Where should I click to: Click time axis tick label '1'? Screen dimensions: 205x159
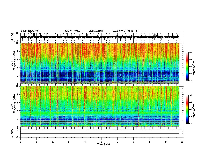[36, 142]
